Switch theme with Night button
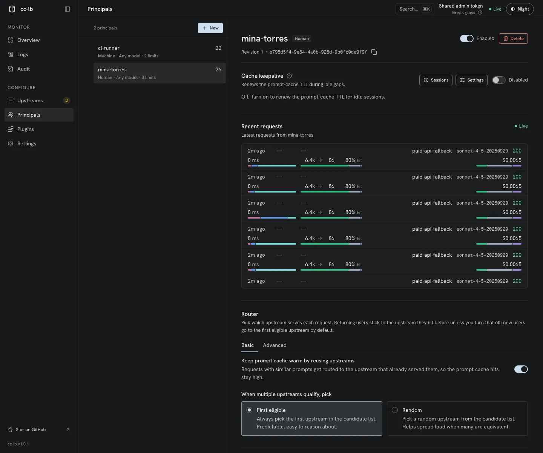This screenshot has height=453, width=543. click(520, 9)
